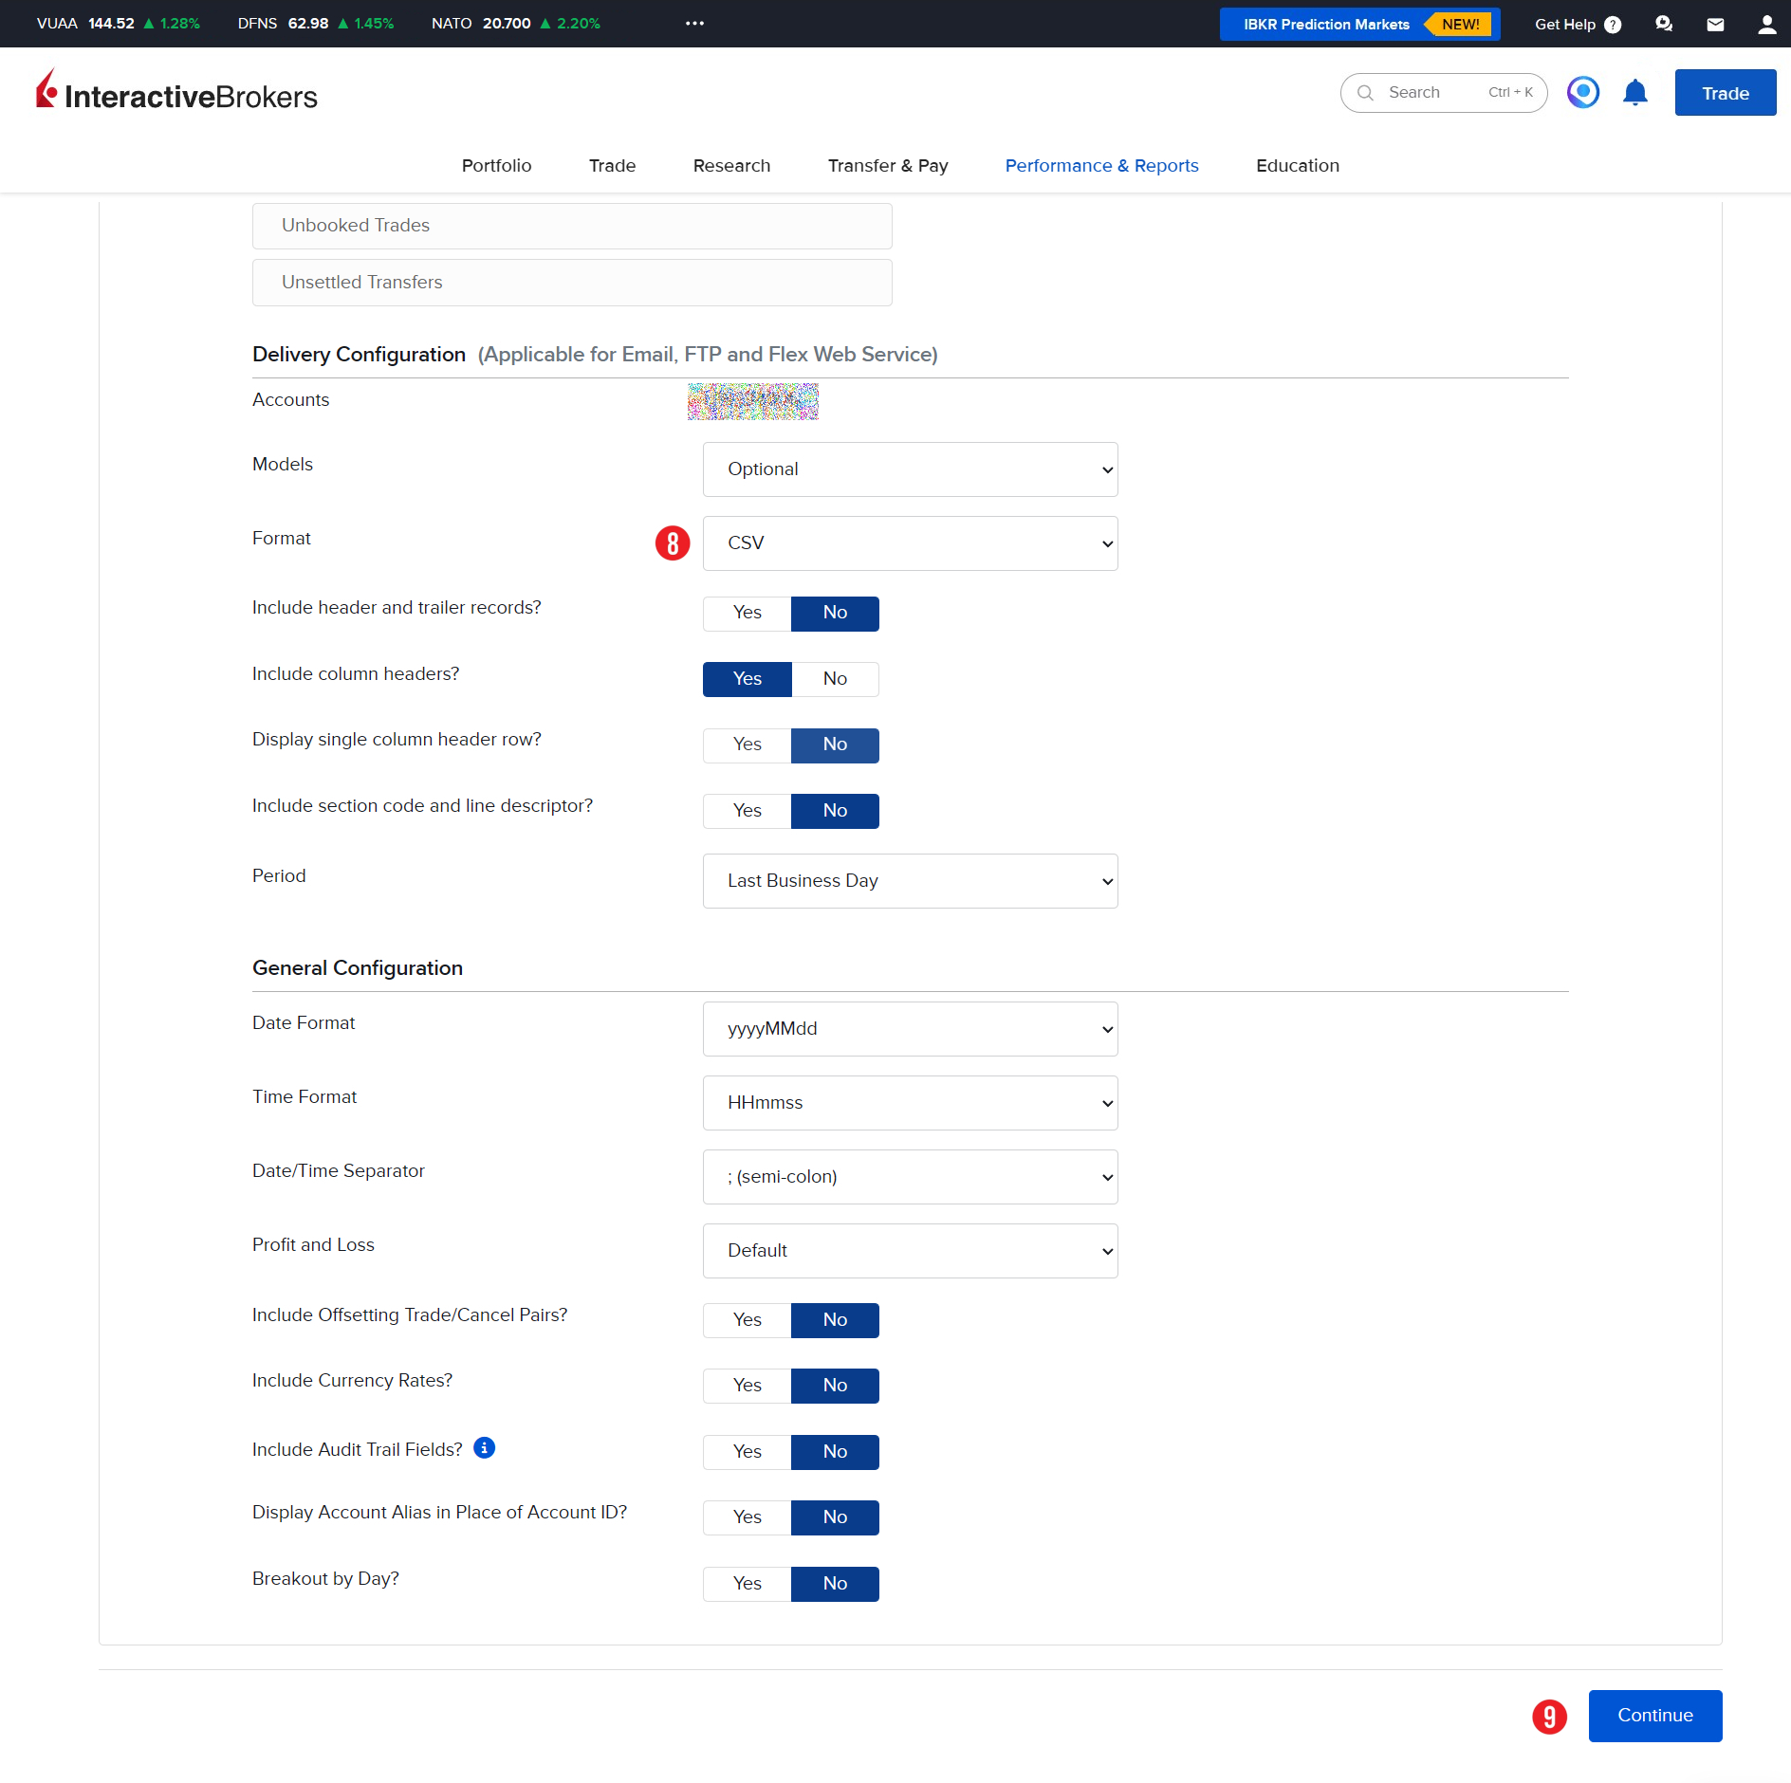1791x1783 pixels.
Task: Open the Date/Time Separator dropdown
Action: click(910, 1177)
